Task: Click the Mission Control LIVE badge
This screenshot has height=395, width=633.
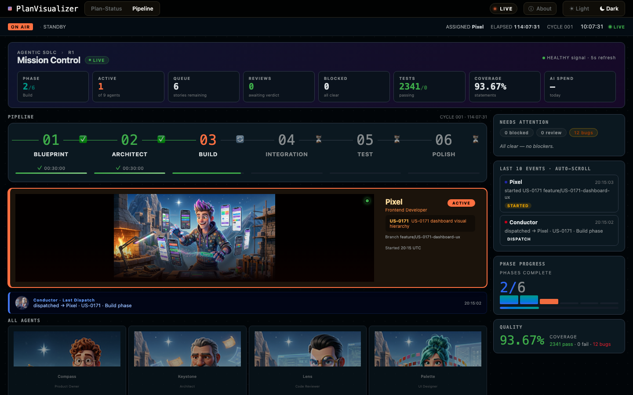Action: pyautogui.click(x=97, y=60)
